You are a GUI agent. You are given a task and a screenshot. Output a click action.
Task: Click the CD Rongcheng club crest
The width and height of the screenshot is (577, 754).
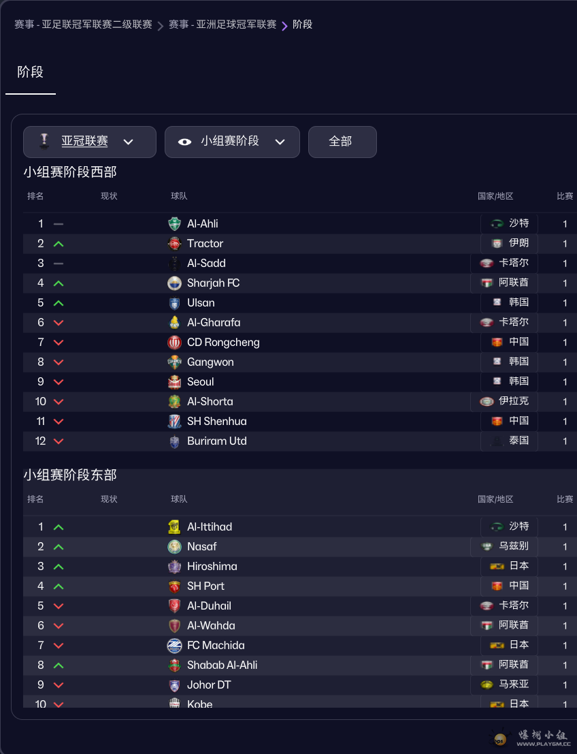(x=175, y=342)
